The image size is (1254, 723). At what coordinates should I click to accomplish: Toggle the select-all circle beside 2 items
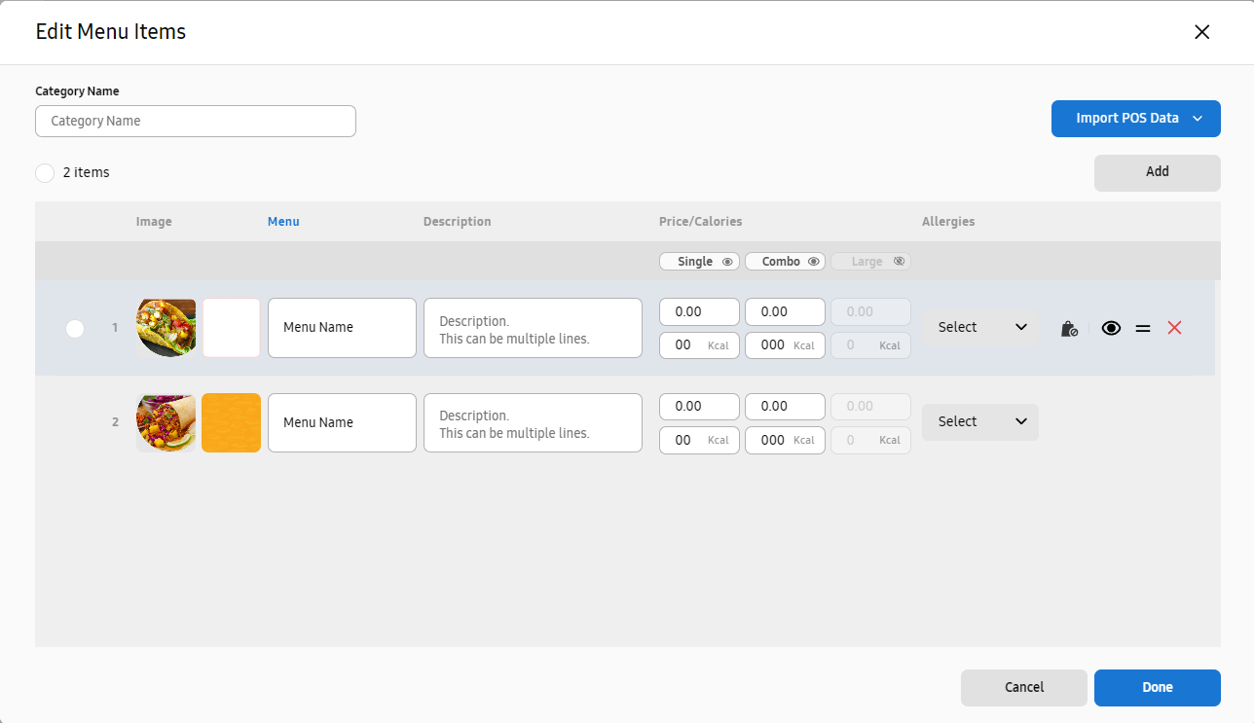45,173
